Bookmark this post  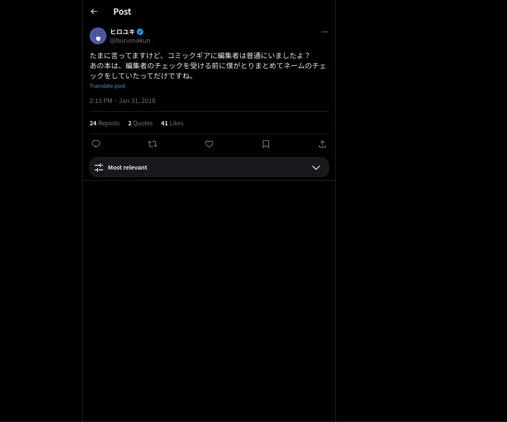(266, 144)
